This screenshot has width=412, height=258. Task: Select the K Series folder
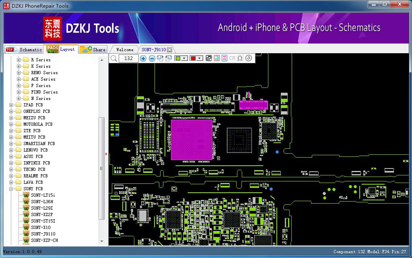pos(41,66)
